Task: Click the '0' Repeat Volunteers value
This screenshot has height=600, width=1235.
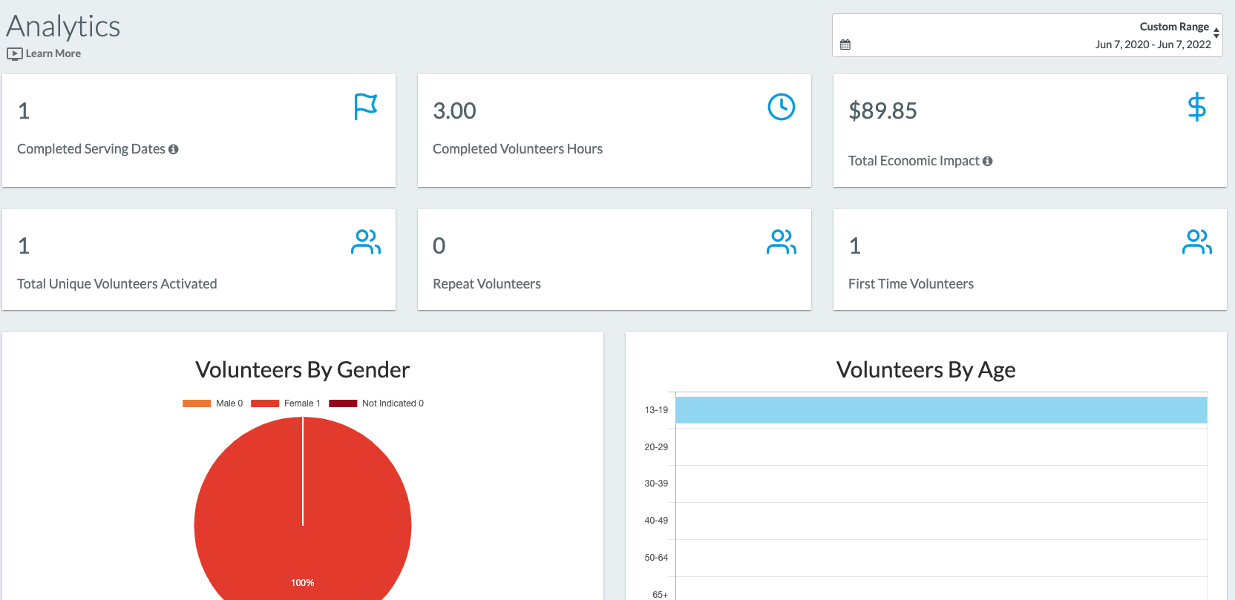Action: tap(439, 245)
